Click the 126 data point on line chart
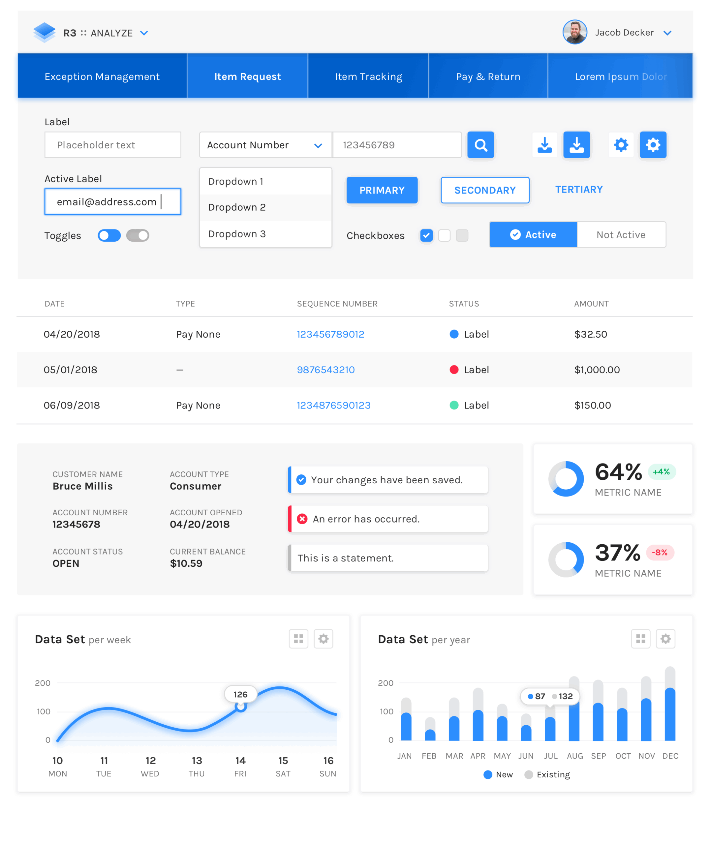 tap(241, 706)
